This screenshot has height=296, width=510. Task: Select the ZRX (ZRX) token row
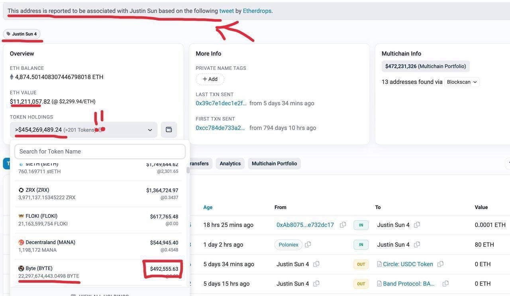[x=98, y=194]
